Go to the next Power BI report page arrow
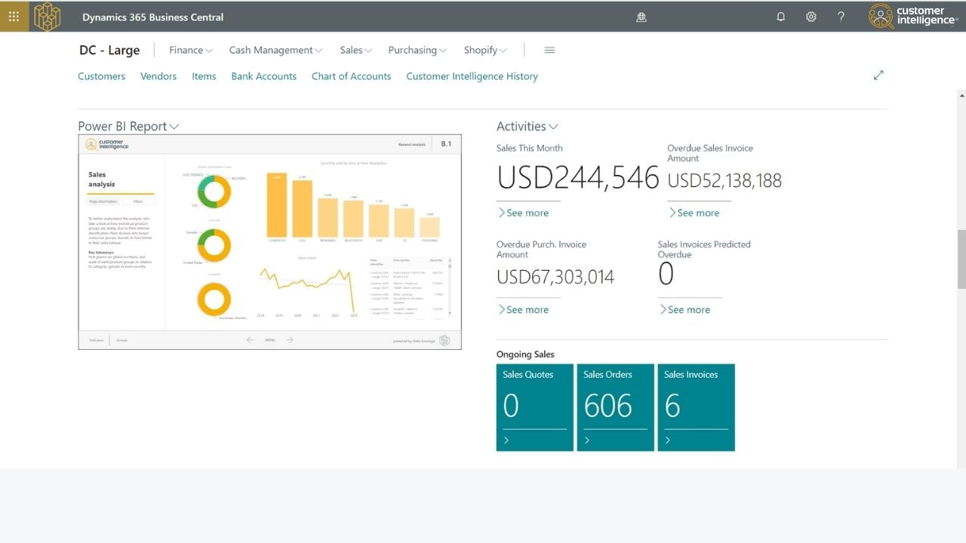 (x=289, y=340)
